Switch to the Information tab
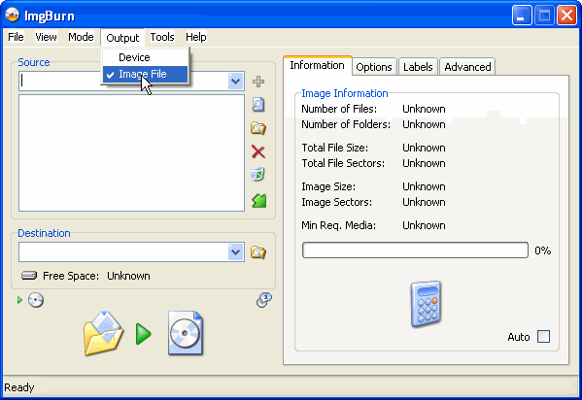Image resolution: width=582 pixels, height=400 pixels. tap(318, 66)
